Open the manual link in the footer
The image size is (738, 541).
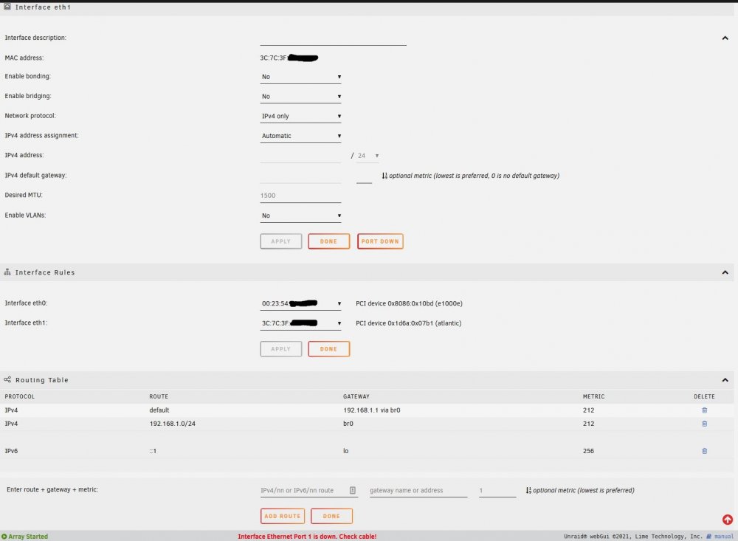click(x=723, y=537)
